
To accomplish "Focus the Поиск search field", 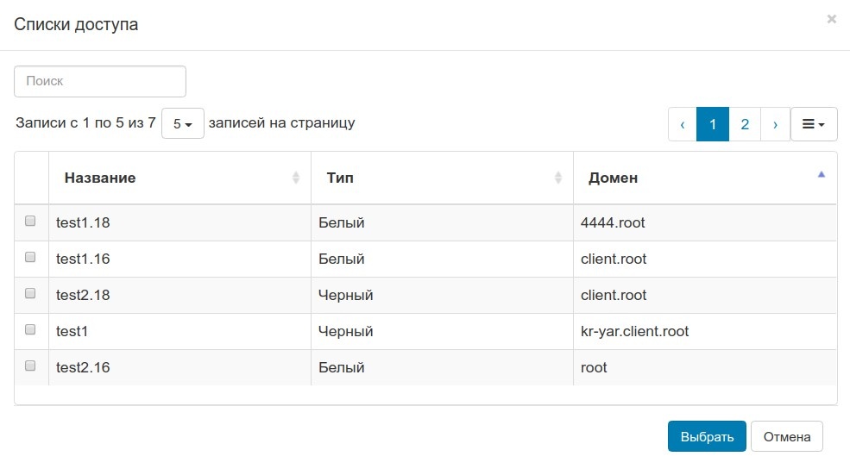I will tap(100, 81).
